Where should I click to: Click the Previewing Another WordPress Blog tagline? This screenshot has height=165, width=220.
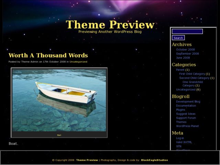tap(110, 32)
